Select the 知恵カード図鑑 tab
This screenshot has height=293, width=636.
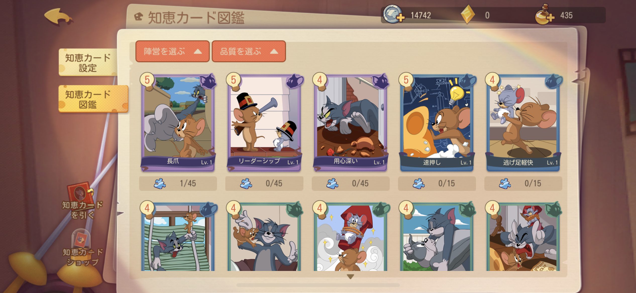93,99
